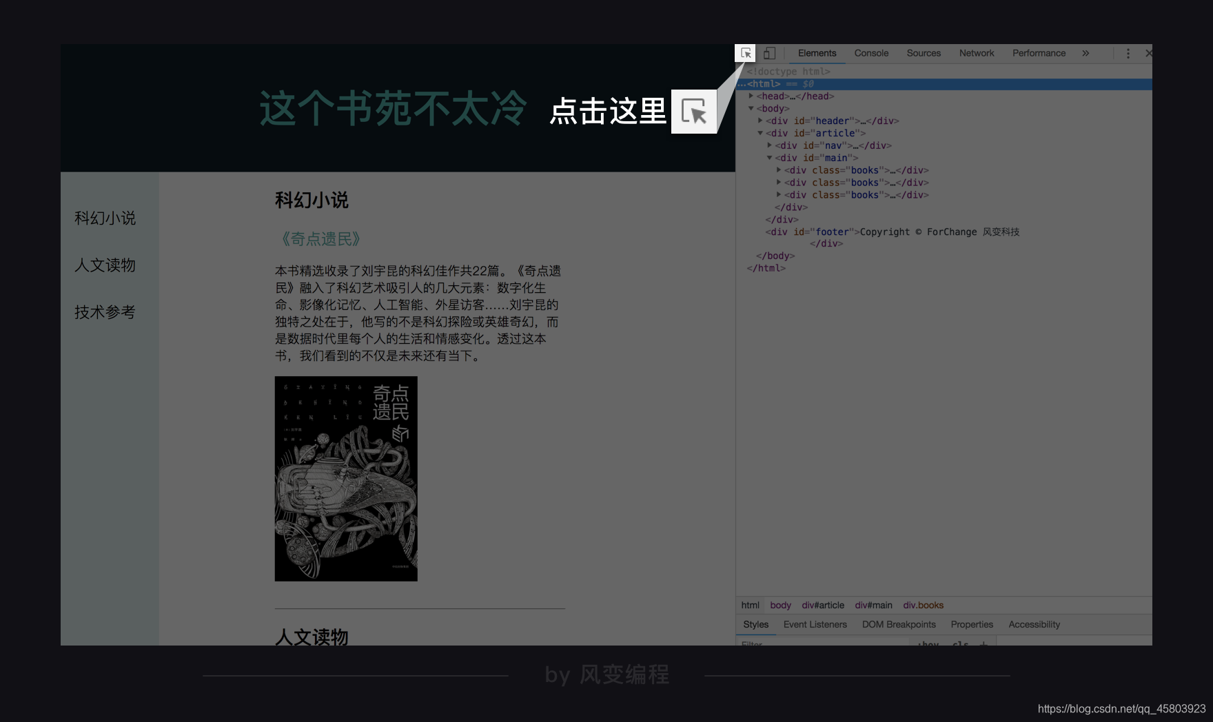
Task: Open the Network tab
Action: (977, 53)
